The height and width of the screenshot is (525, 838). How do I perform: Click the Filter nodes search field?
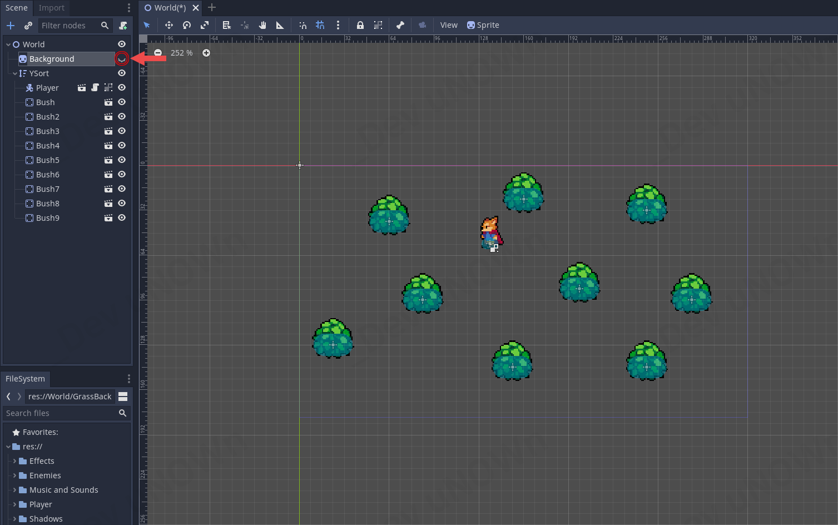coord(75,26)
